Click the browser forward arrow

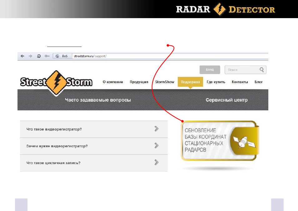[x=30, y=56]
